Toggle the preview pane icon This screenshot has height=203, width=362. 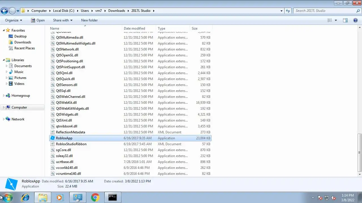(x=345, y=20)
